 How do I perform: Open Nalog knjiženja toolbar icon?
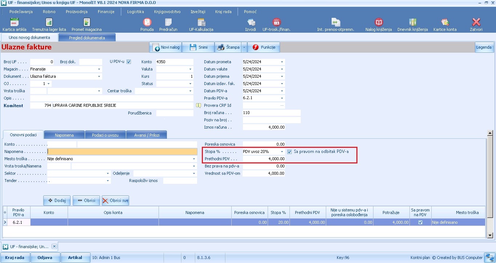coord(379,25)
